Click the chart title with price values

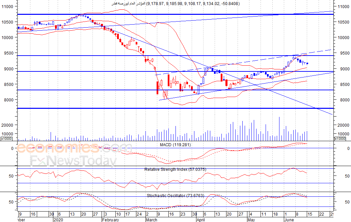(x=175, y=4)
